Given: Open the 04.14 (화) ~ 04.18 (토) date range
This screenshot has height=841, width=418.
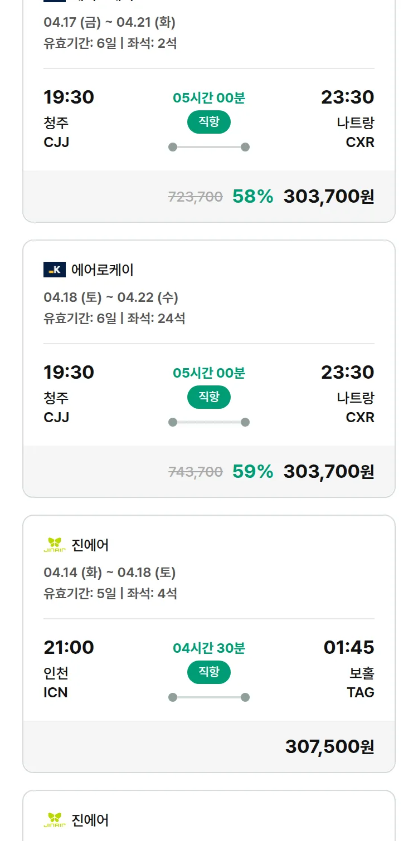Looking at the screenshot, I should click(110, 573).
